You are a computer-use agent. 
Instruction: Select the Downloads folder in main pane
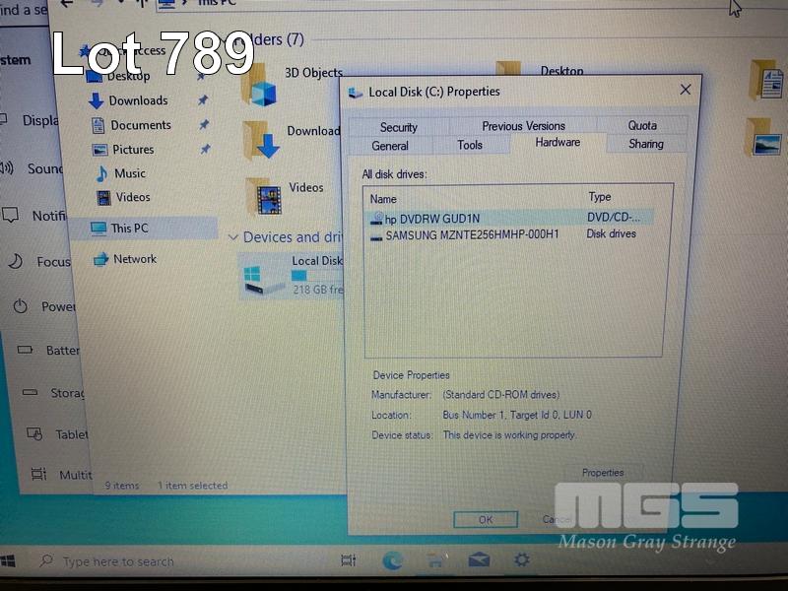pos(292,140)
